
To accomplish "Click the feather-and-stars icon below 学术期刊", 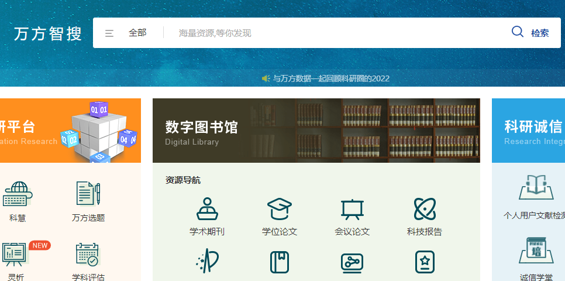I will [207, 261].
